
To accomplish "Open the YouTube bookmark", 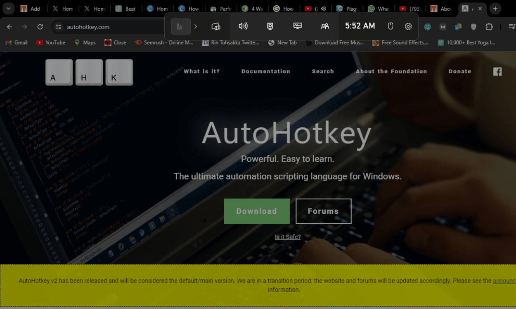I will click(51, 42).
